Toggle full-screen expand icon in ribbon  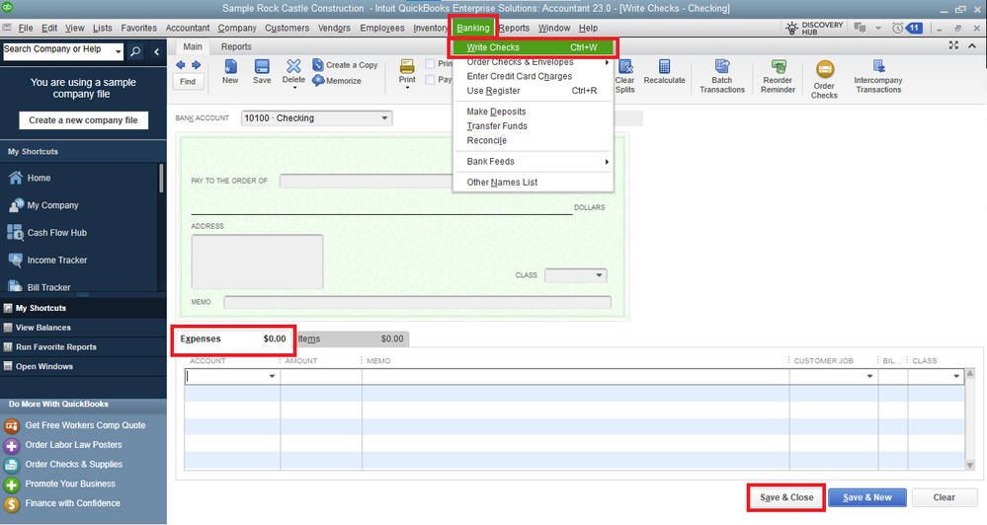click(953, 45)
